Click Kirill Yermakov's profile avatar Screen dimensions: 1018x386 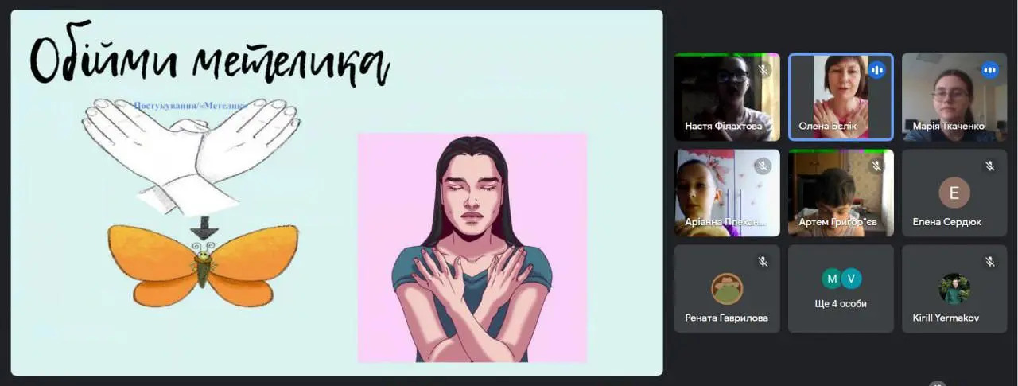[954, 288]
